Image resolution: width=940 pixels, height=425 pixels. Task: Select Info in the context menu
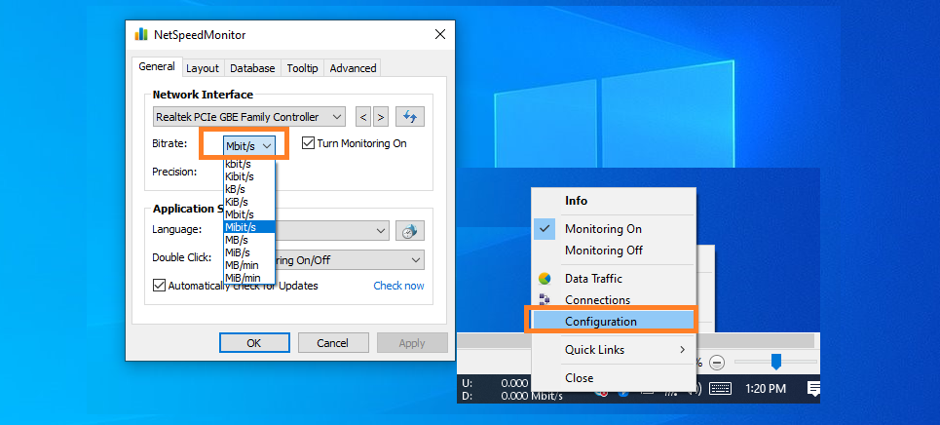pos(614,201)
